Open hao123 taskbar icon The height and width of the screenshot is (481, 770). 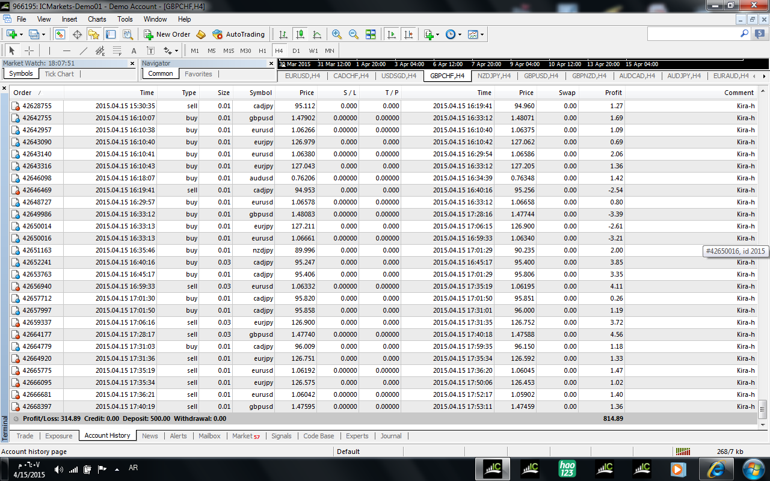[x=567, y=468]
